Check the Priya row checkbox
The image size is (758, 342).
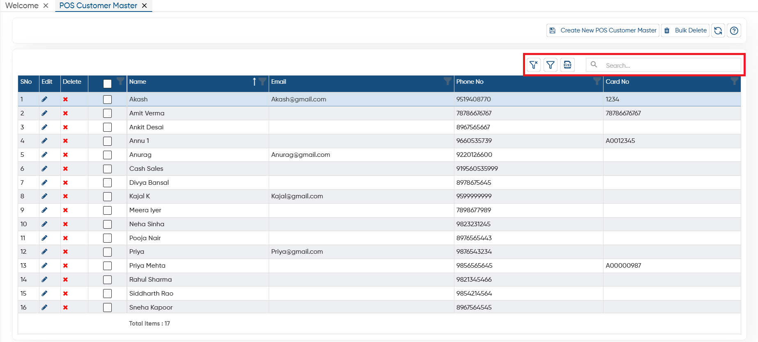tap(107, 252)
